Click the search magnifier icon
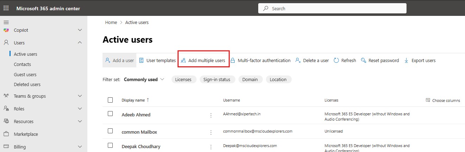The height and width of the screenshot is (152, 465). click(266, 8)
